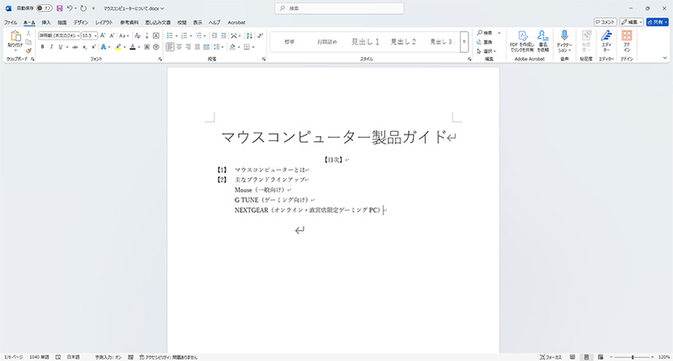Click the Undo arrow icon

click(70, 8)
